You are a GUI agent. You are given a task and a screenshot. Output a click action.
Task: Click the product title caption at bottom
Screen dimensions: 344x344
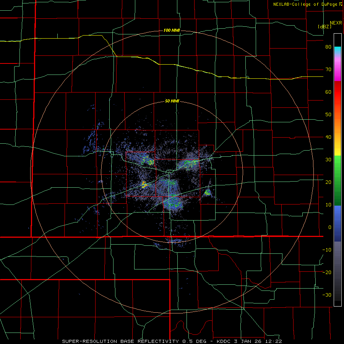pos(172,341)
